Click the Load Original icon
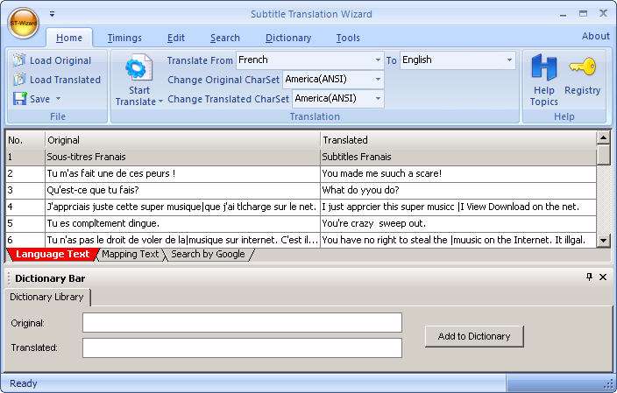617x393 pixels. [x=19, y=60]
